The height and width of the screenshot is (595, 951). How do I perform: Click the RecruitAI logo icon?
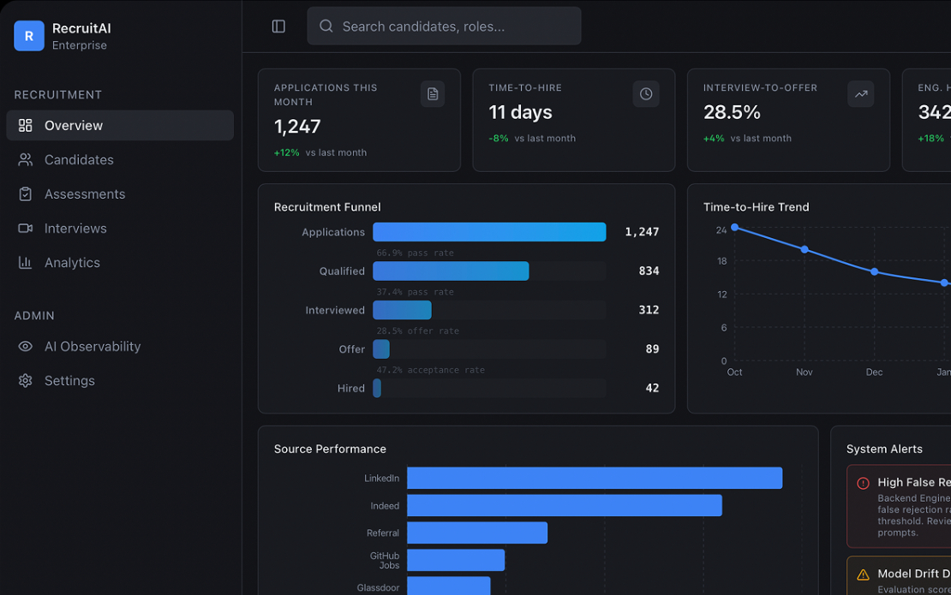point(29,36)
